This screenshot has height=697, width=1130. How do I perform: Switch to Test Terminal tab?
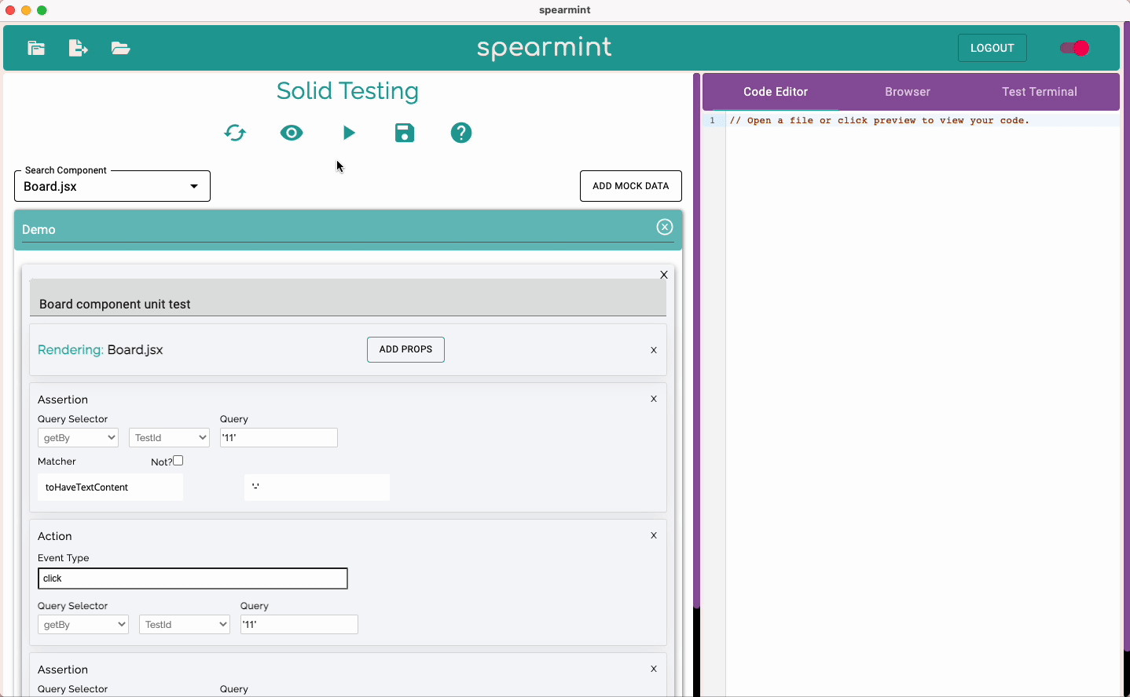(1039, 92)
